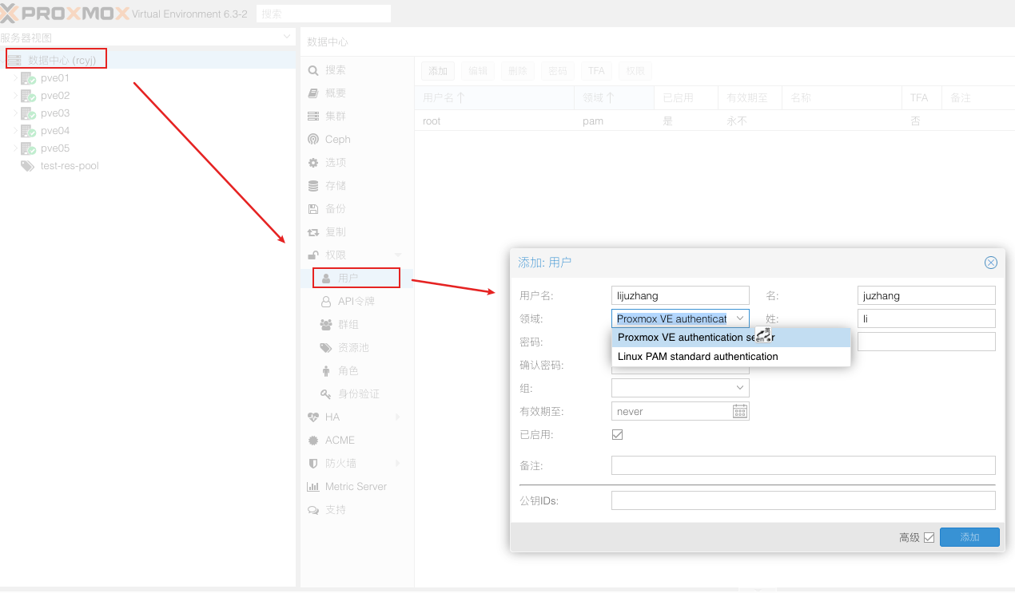Open test-res-pool resource pool

[x=70, y=166]
